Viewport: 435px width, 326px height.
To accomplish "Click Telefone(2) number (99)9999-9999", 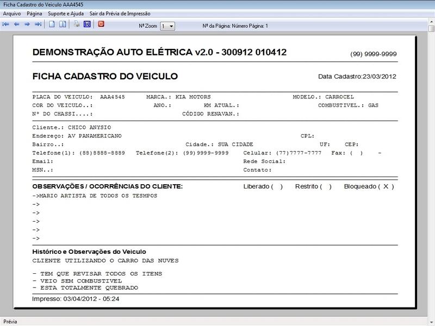I will (x=206, y=153).
